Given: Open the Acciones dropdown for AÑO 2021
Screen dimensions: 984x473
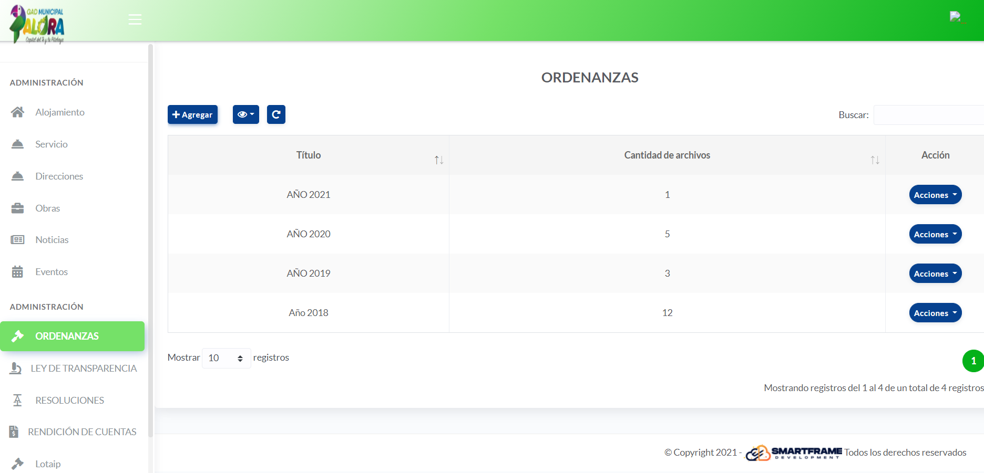Looking at the screenshot, I should [x=935, y=194].
